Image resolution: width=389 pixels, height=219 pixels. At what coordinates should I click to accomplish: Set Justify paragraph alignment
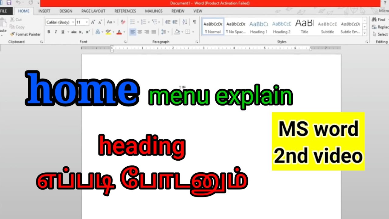click(154, 32)
